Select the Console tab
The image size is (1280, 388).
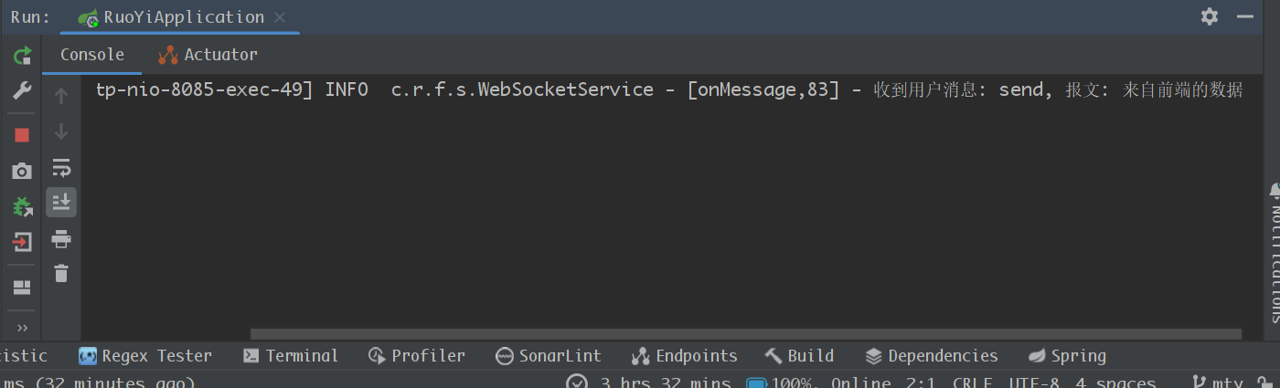tap(92, 55)
